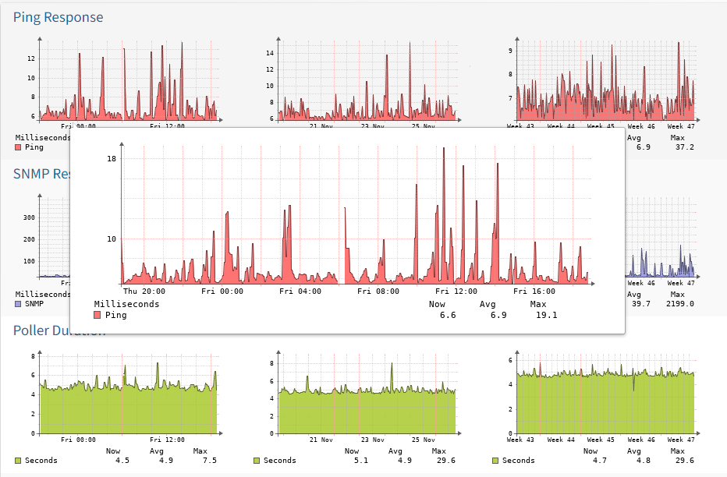Viewport: 727px width, 477px height.
Task: Click the red Ping swatch in the popup legend
Action: 98,316
